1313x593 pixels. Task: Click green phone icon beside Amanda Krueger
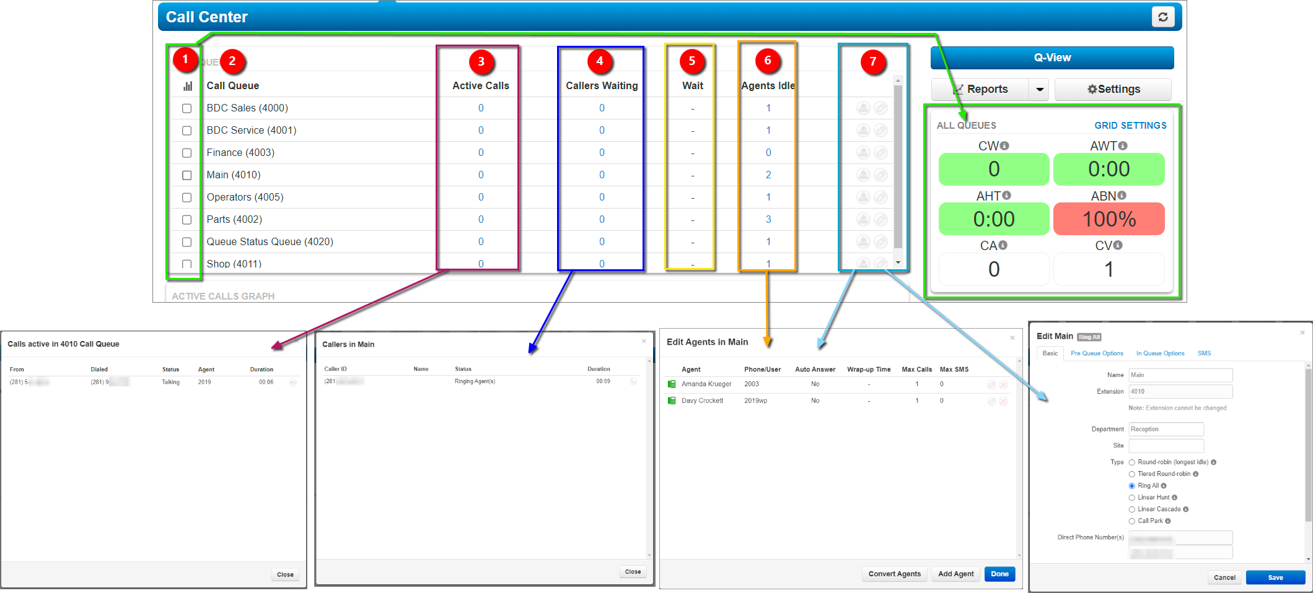[x=672, y=384]
